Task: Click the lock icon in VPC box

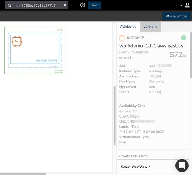Action: click(x=62, y=30)
